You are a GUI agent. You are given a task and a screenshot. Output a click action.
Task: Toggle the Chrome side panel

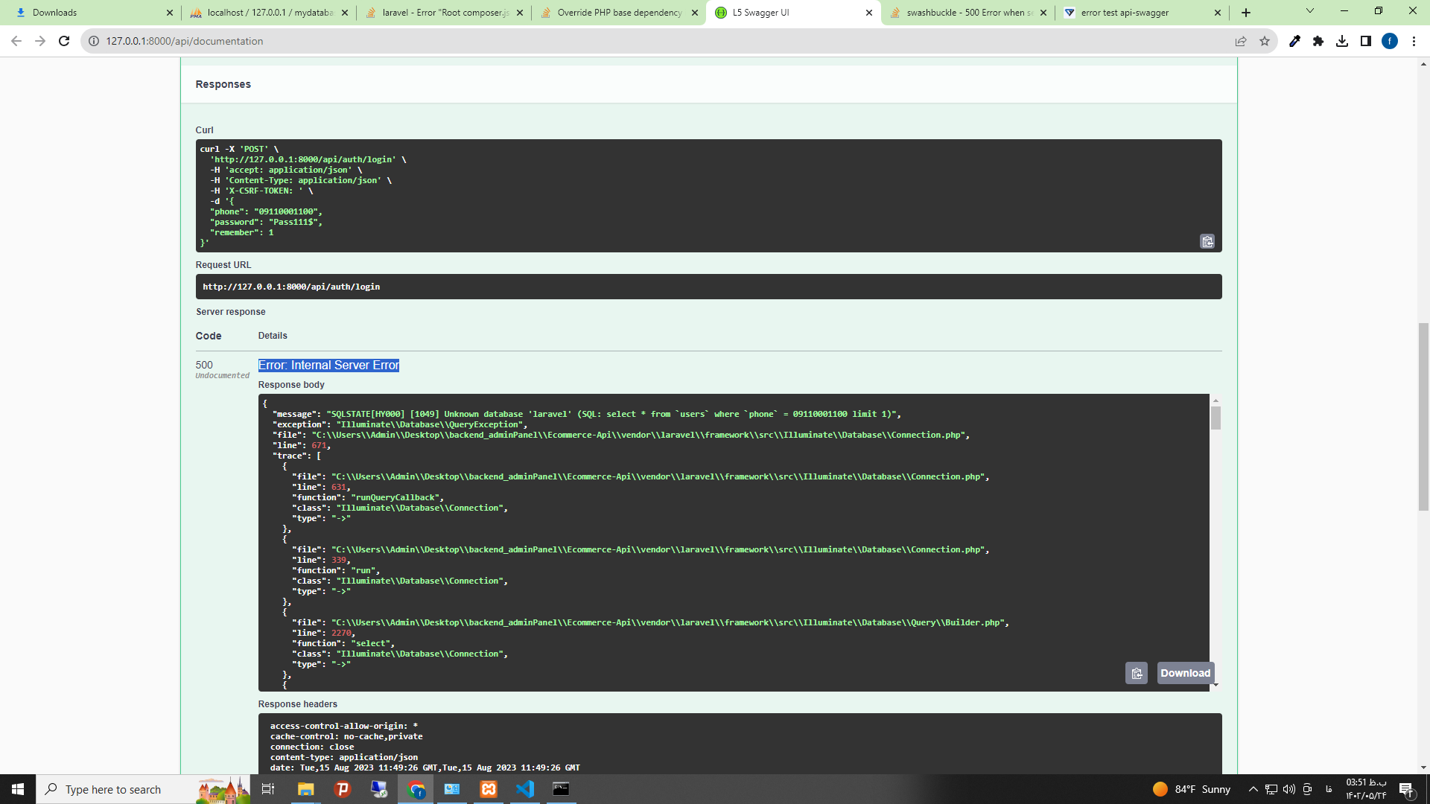1365,41
